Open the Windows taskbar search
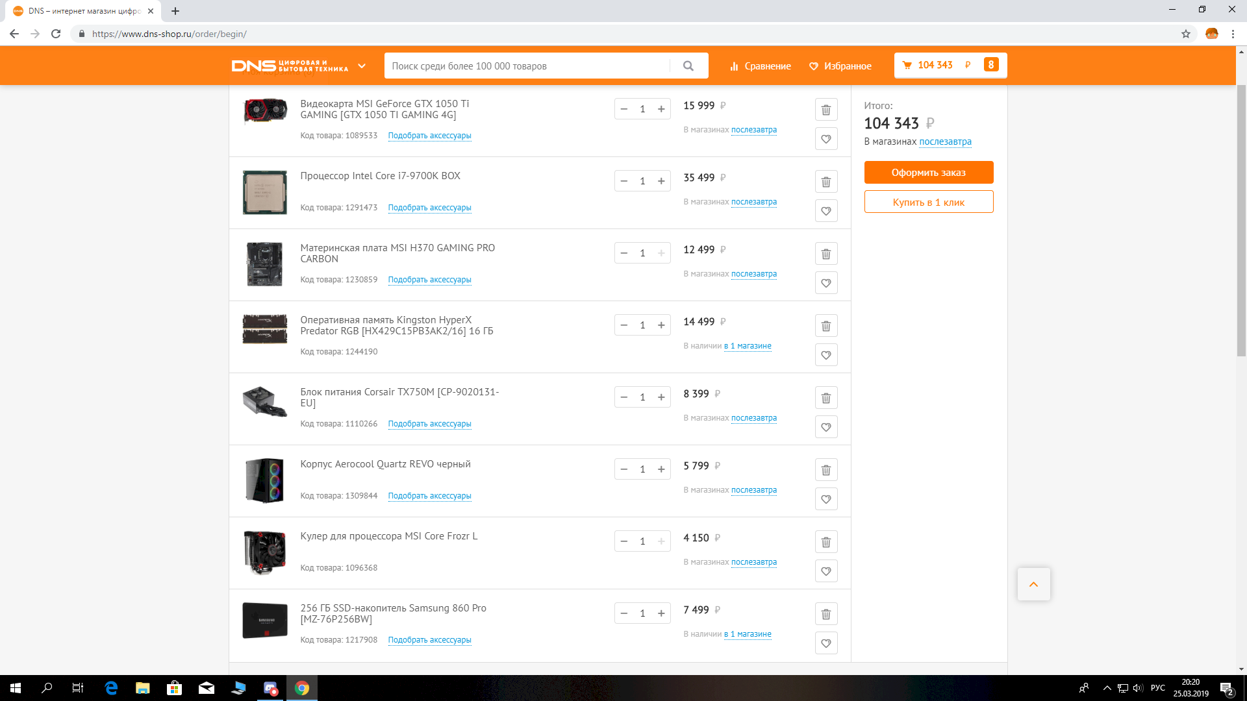The width and height of the screenshot is (1247, 701). click(47, 688)
